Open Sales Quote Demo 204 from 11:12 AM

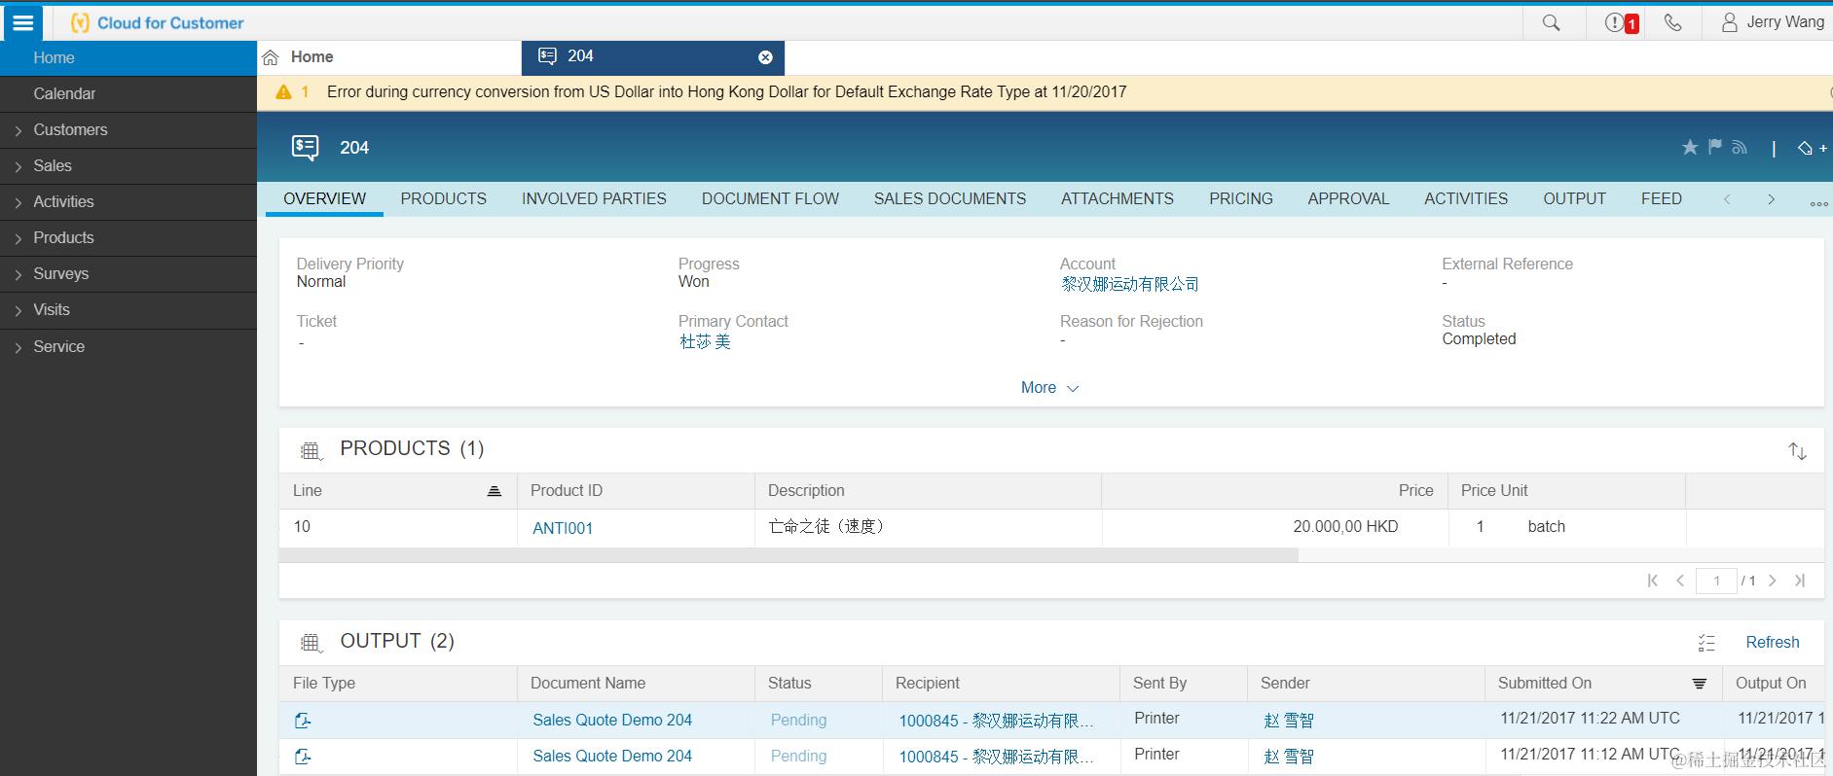click(x=612, y=757)
